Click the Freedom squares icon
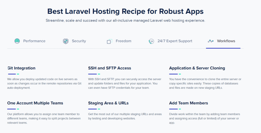The height and width of the screenshot is (133, 261). 109,41
